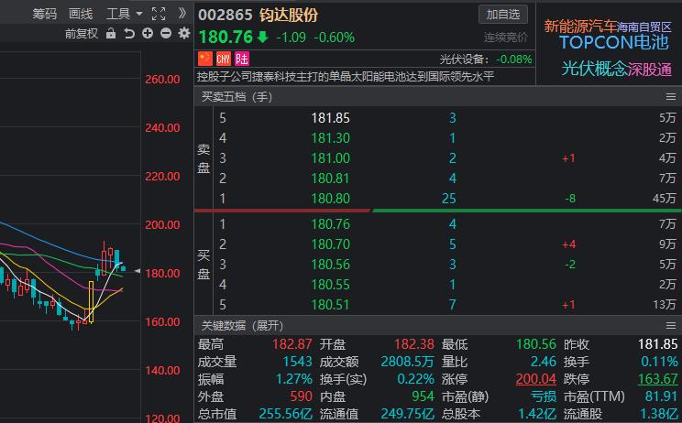Open chart settings gear icon
The height and width of the screenshot is (423, 682).
184,34
